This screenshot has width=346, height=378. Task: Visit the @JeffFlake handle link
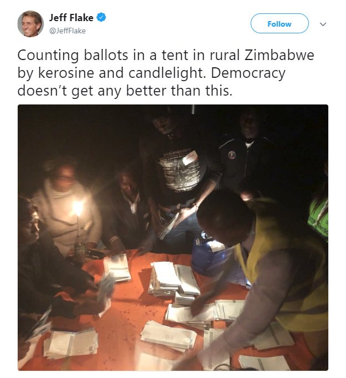point(67,31)
